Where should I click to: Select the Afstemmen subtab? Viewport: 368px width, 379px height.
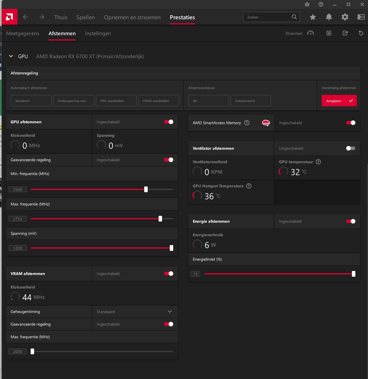[62, 33]
